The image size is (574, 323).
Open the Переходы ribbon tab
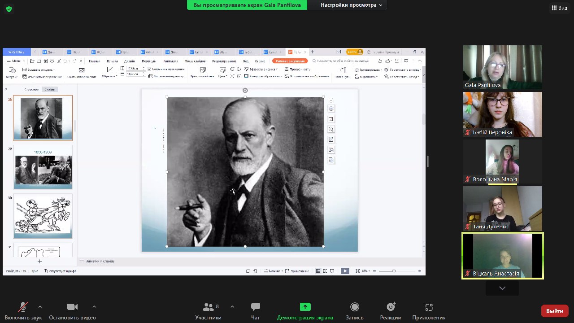[x=148, y=61]
